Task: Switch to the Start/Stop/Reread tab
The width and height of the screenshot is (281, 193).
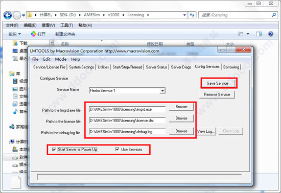Action: pos(127,67)
